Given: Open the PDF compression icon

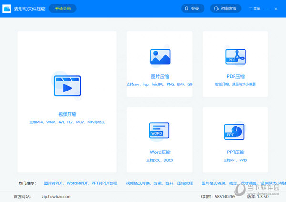Looking at the screenshot, I should pyautogui.click(x=235, y=57).
